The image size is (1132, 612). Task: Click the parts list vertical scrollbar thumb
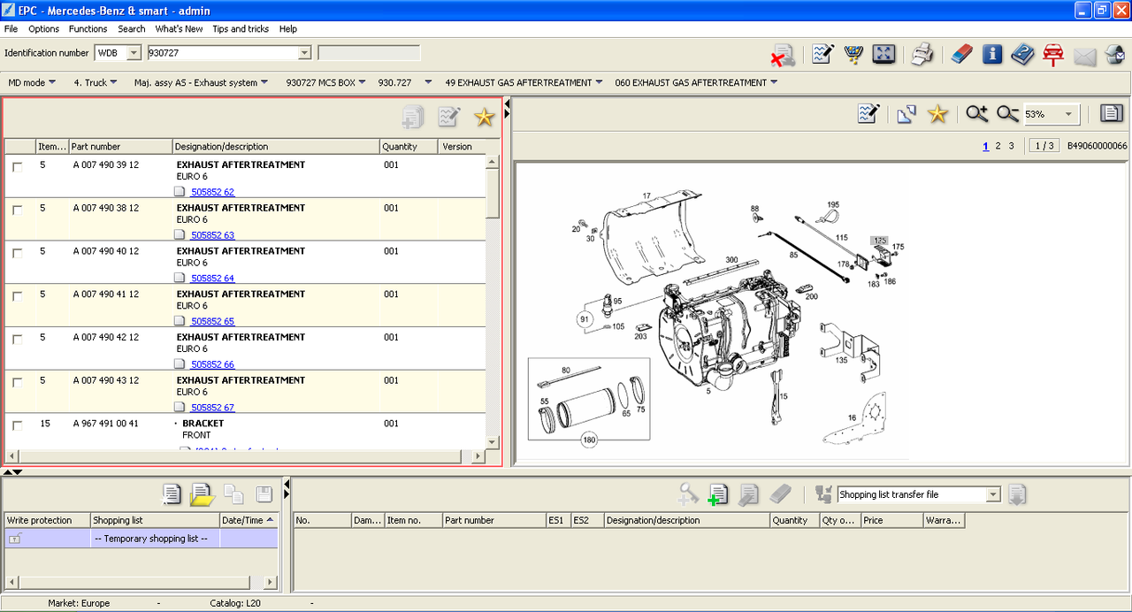[493, 192]
